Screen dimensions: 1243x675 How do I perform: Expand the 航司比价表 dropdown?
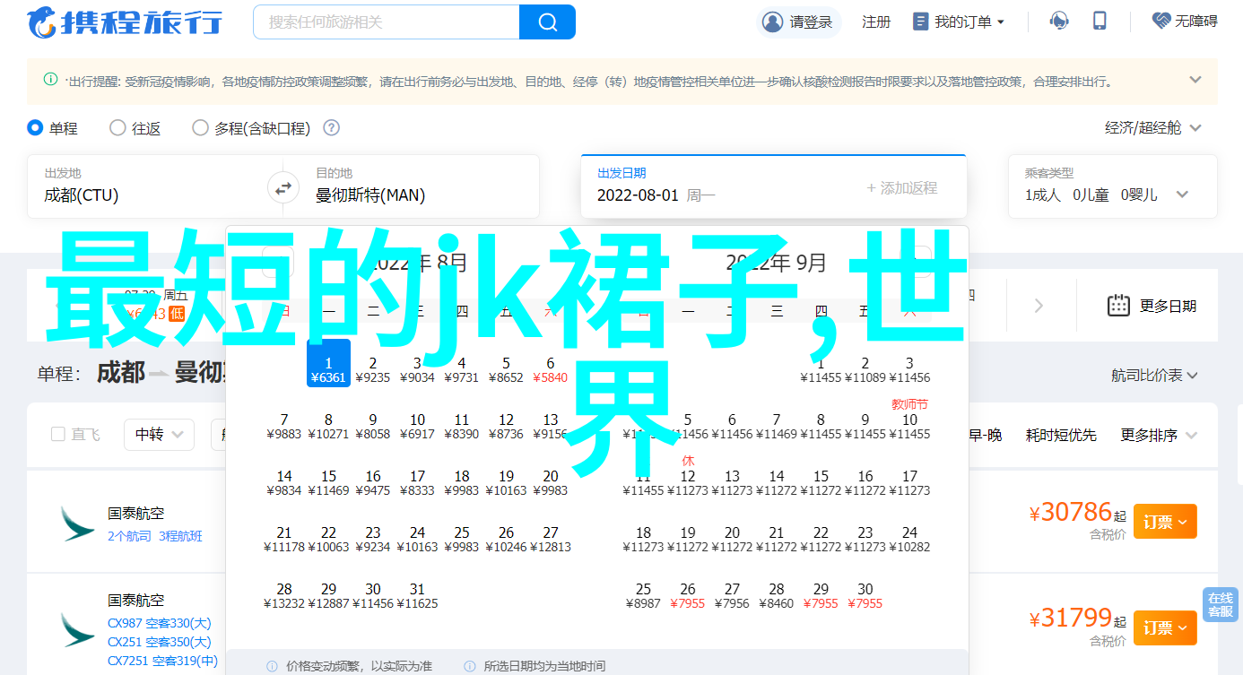[x=1154, y=376]
